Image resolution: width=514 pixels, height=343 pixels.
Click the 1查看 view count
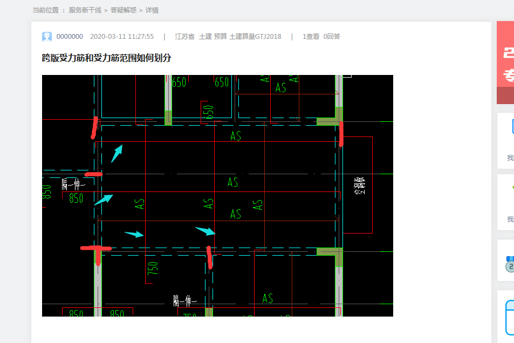click(x=311, y=36)
